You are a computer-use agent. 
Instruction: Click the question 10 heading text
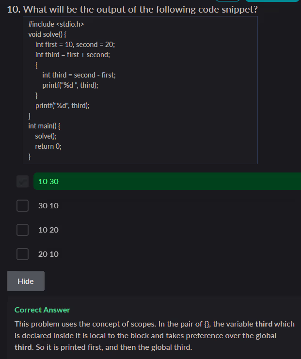pos(132,9)
